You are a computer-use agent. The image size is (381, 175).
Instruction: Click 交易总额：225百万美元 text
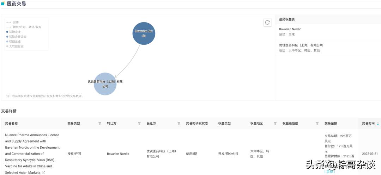pos(338,138)
